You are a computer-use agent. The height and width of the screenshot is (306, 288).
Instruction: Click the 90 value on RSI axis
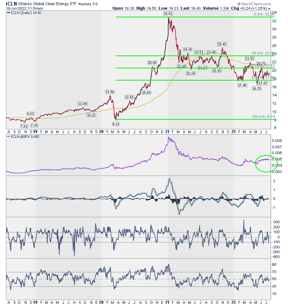[x=274, y=265]
